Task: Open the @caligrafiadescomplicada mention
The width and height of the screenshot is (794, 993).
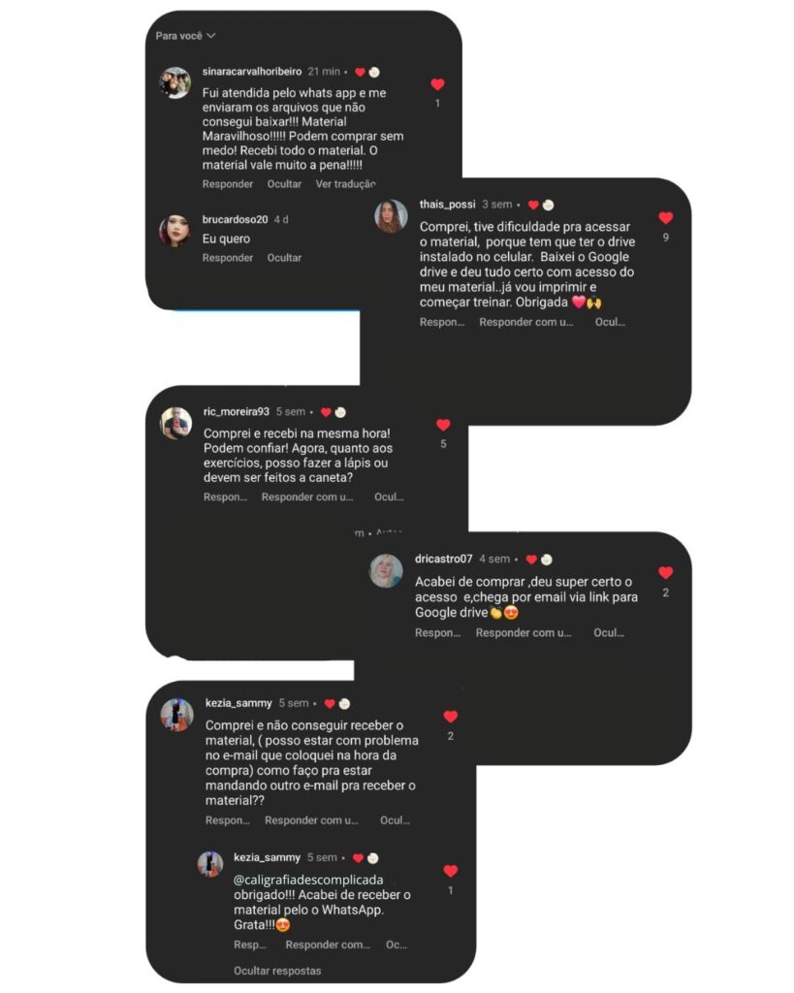Action: [x=308, y=880]
